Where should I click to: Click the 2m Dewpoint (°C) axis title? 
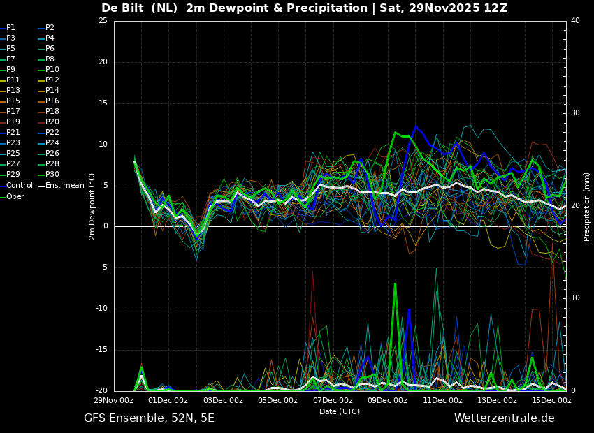click(x=92, y=207)
